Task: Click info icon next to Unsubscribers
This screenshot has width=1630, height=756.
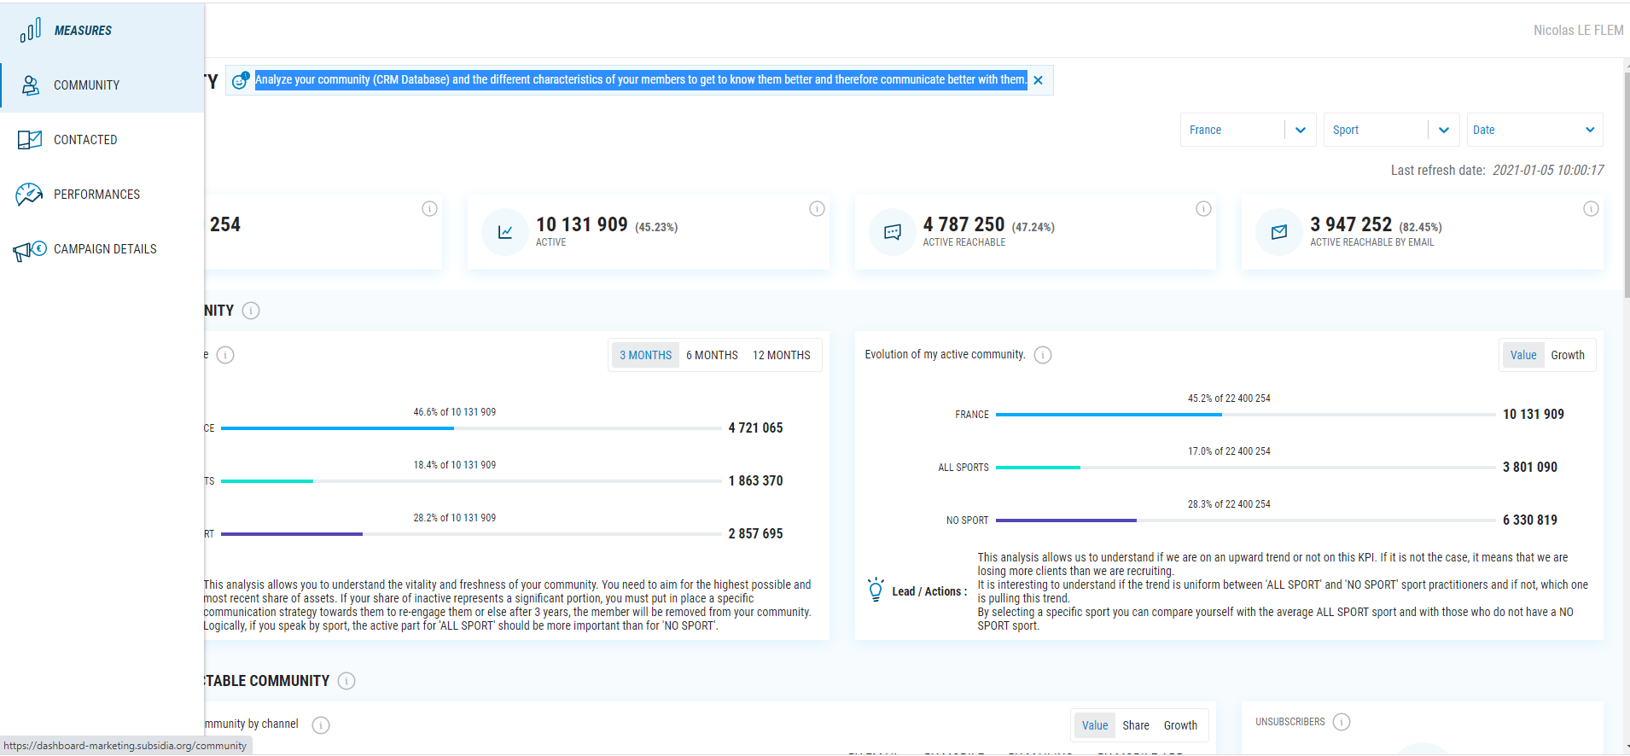Action: 1342,722
